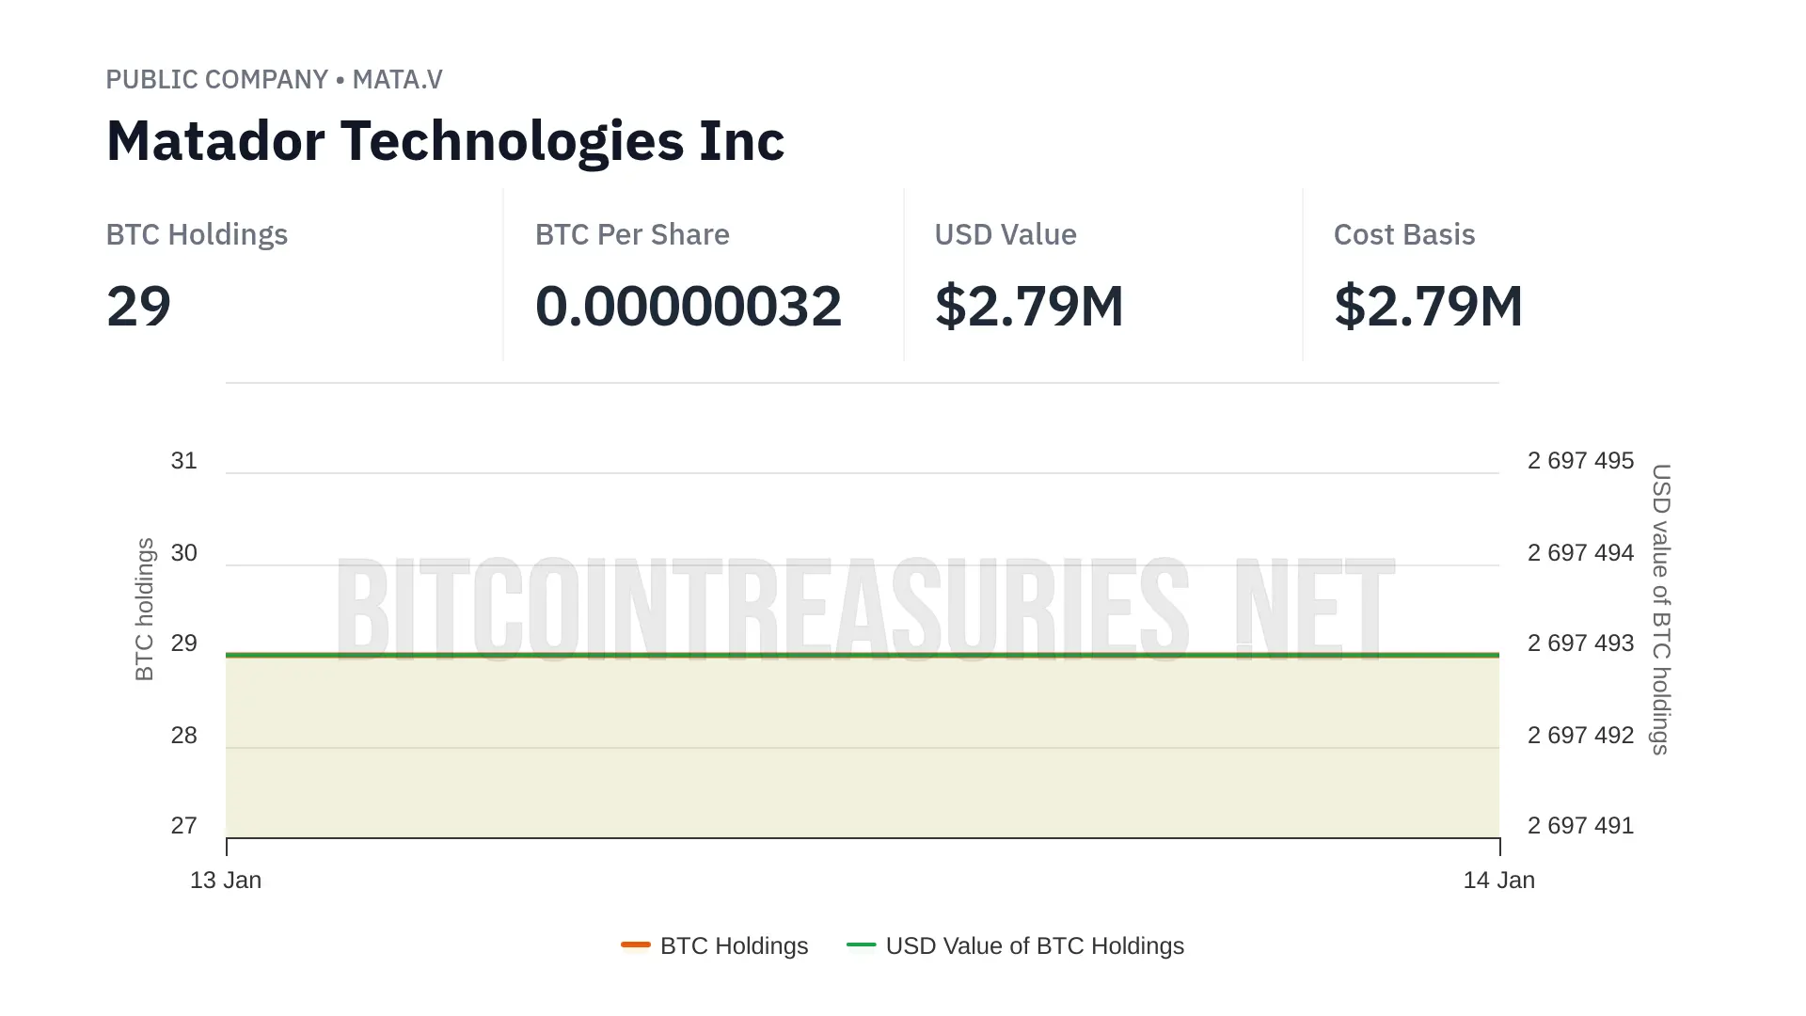Screen dimensions: 1806x1016
Task: Click the 31 tick on BTC holdings axis
Action: (x=183, y=460)
